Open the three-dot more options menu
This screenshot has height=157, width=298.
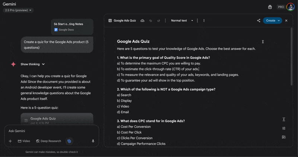tap(204, 21)
